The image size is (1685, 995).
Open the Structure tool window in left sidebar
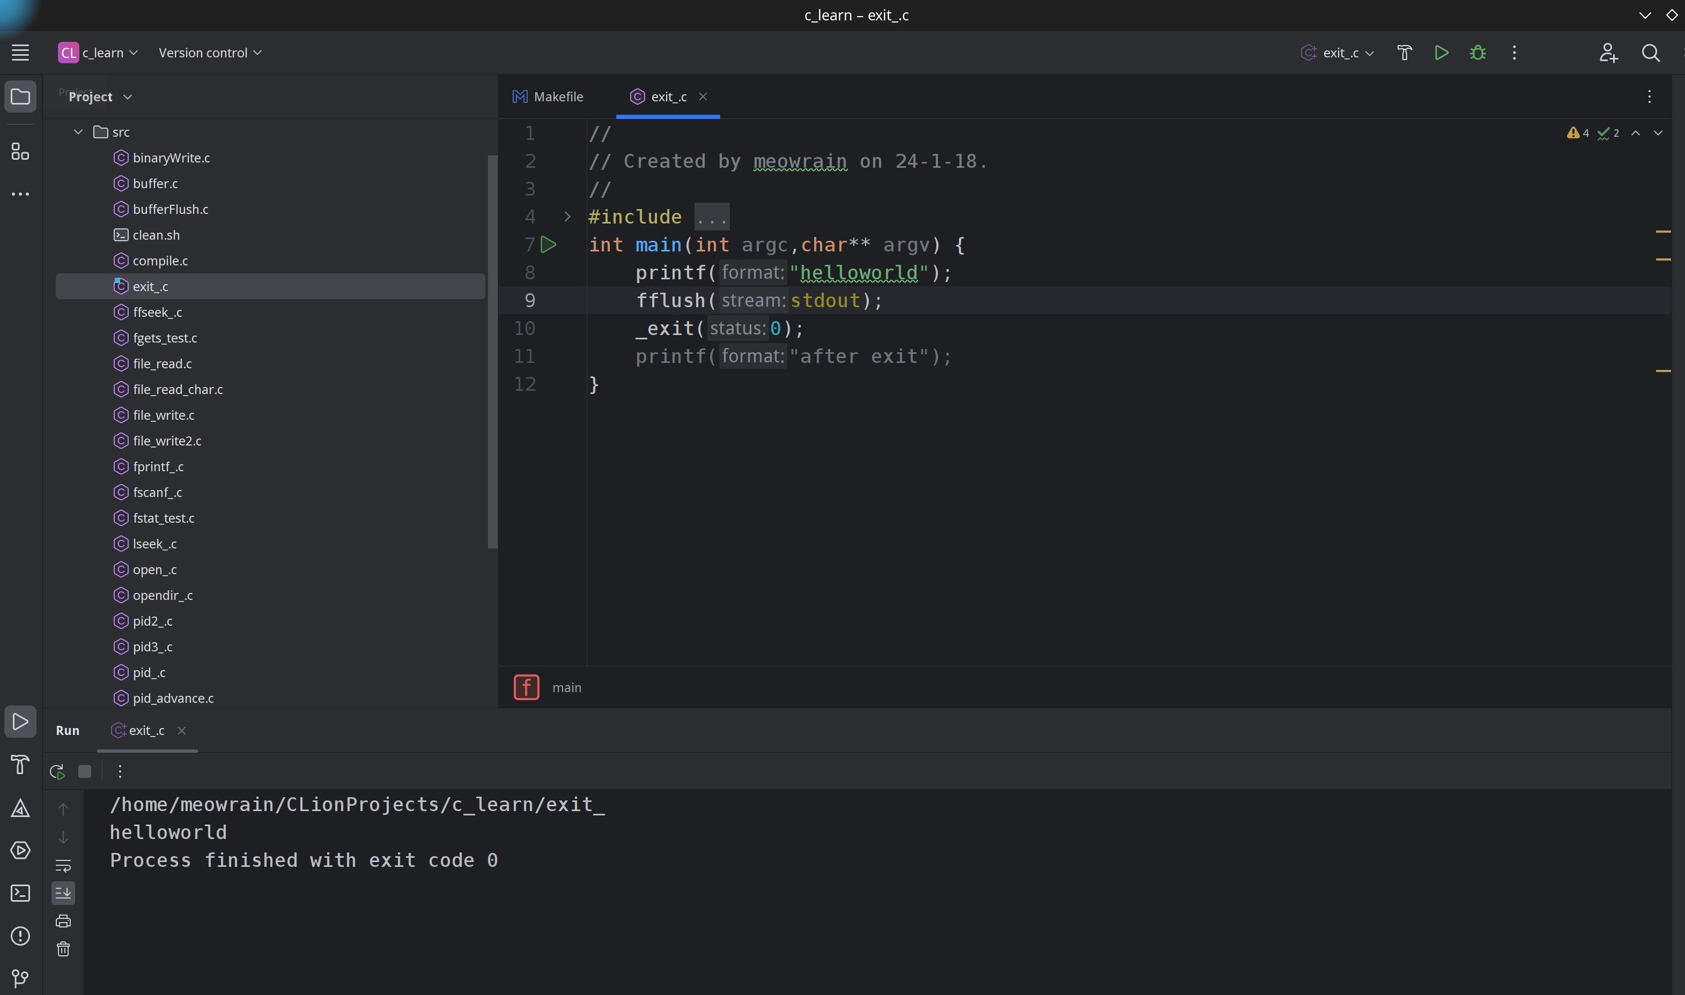pos(20,152)
